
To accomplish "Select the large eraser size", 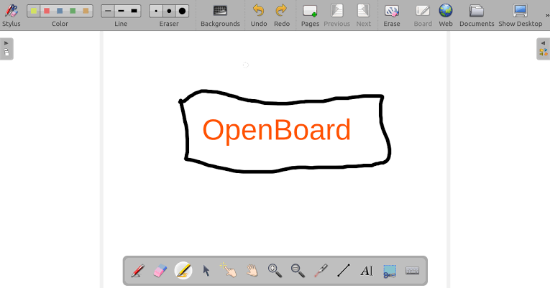I will tap(182, 11).
